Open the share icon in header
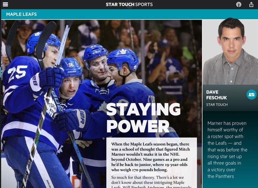 tap(251, 4)
